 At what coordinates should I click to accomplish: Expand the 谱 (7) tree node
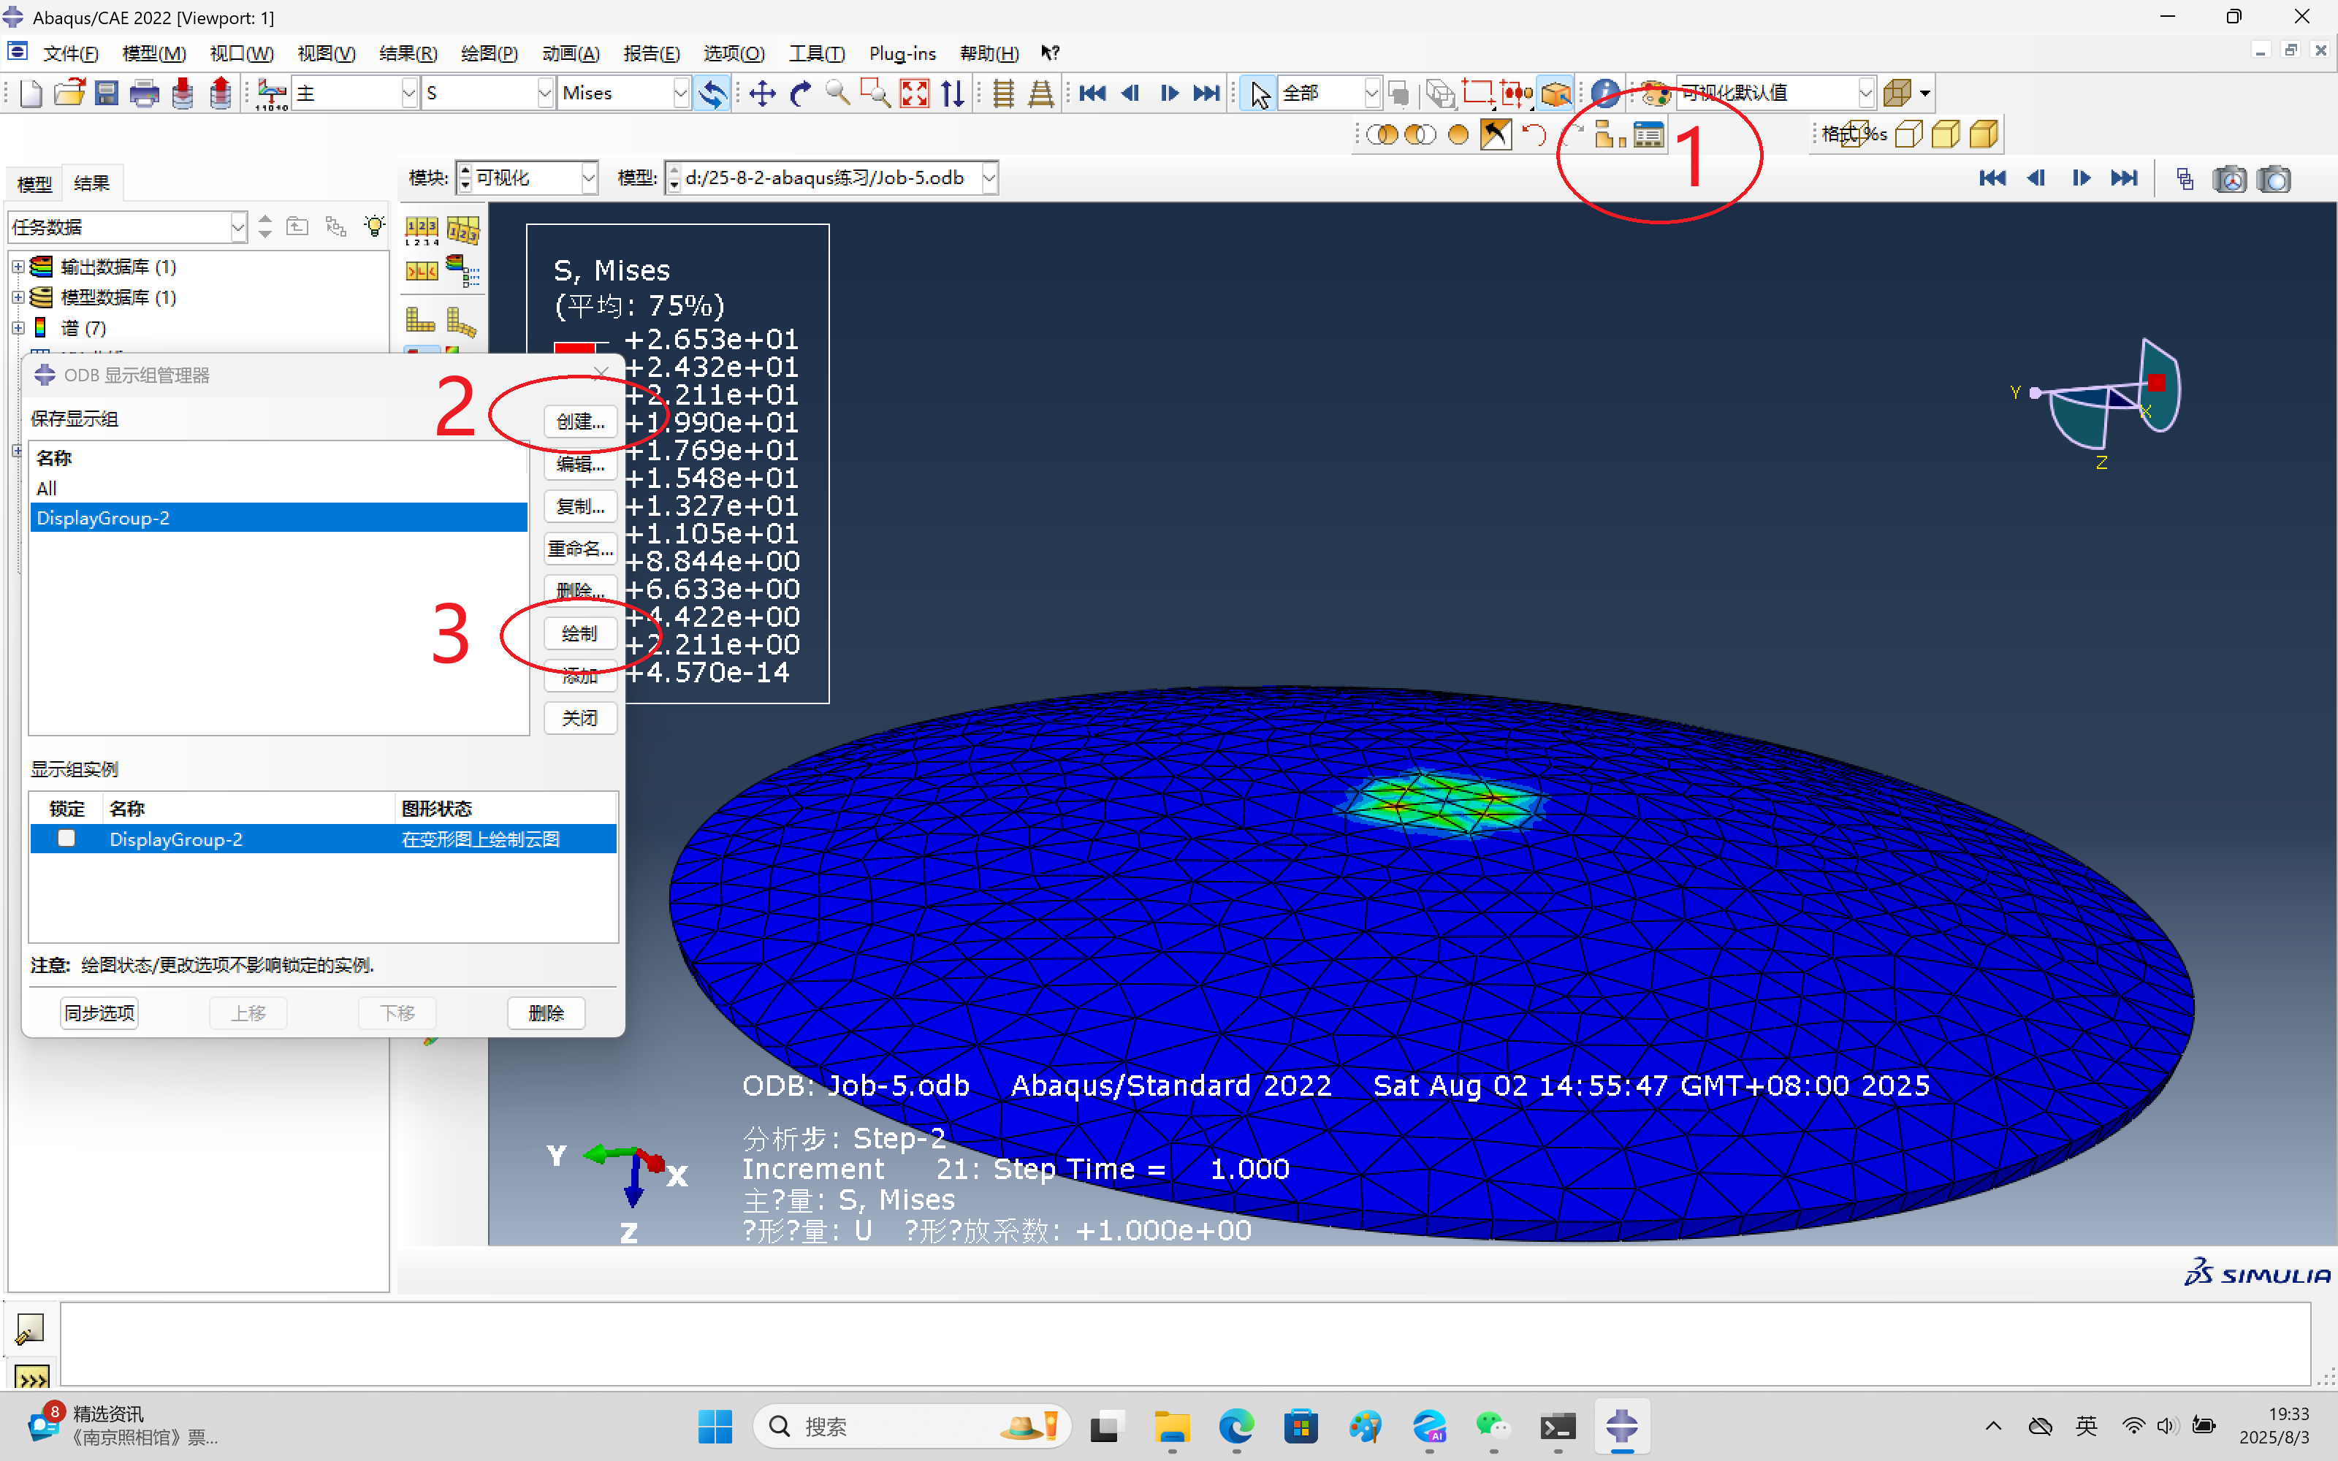click(18, 329)
